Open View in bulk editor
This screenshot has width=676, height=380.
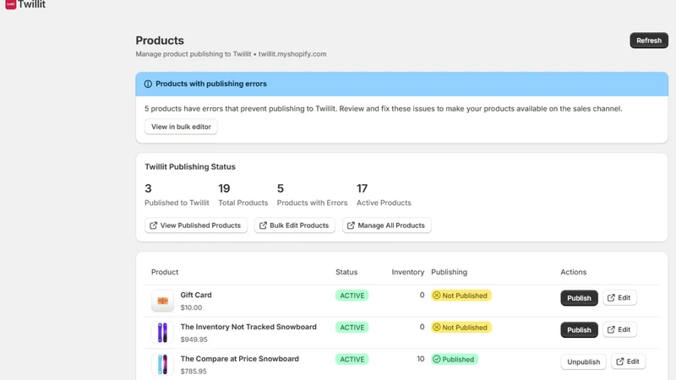[181, 127]
